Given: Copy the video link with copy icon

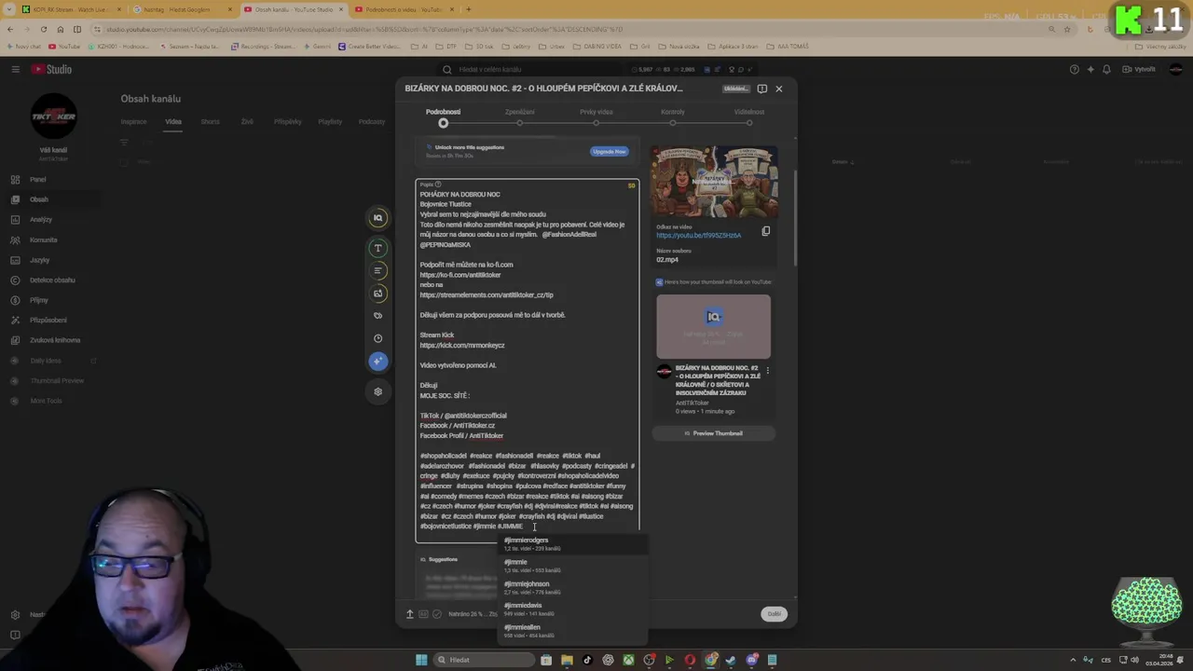Looking at the screenshot, I should [x=766, y=231].
